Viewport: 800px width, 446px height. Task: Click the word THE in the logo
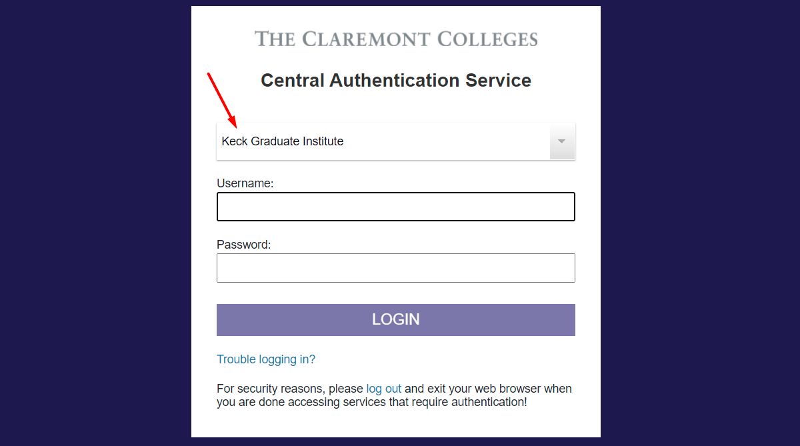[275, 39]
